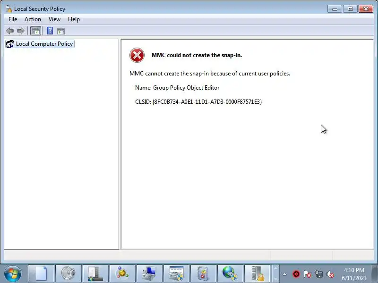
Task: Open the colored molecule taskbar icon
Action: tap(122, 274)
